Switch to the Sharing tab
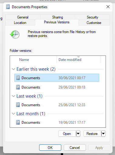 click(x=57, y=17)
